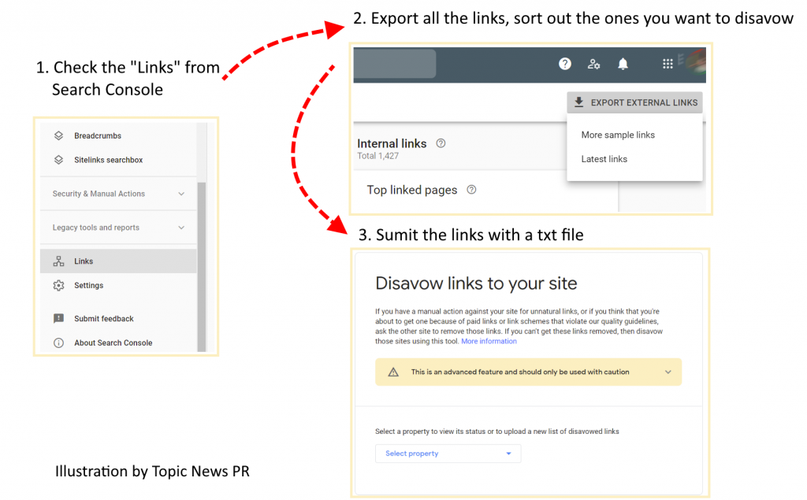This screenshot has height=500, width=807.
Task: Expand Security & Manual Actions section
Action: (x=118, y=194)
